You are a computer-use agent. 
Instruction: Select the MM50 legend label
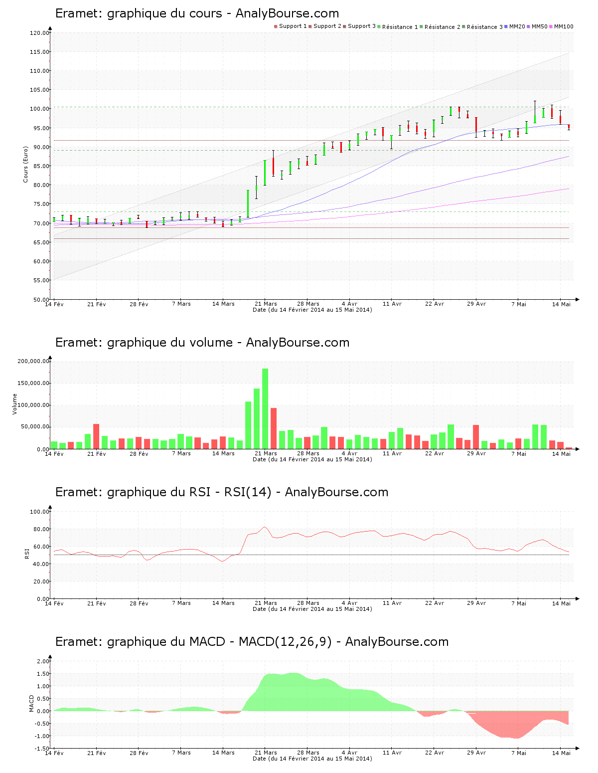539,26
